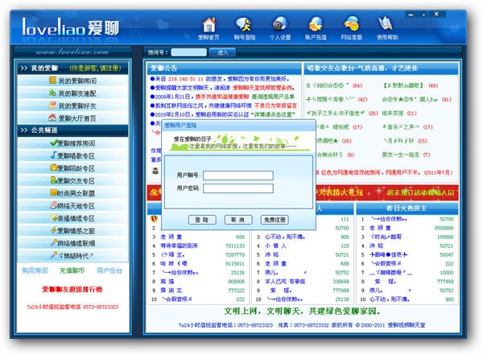Viewport: 483px width, 355px height.
Task: Click the 进入 enter room button
Action: [x=222, y=52]
